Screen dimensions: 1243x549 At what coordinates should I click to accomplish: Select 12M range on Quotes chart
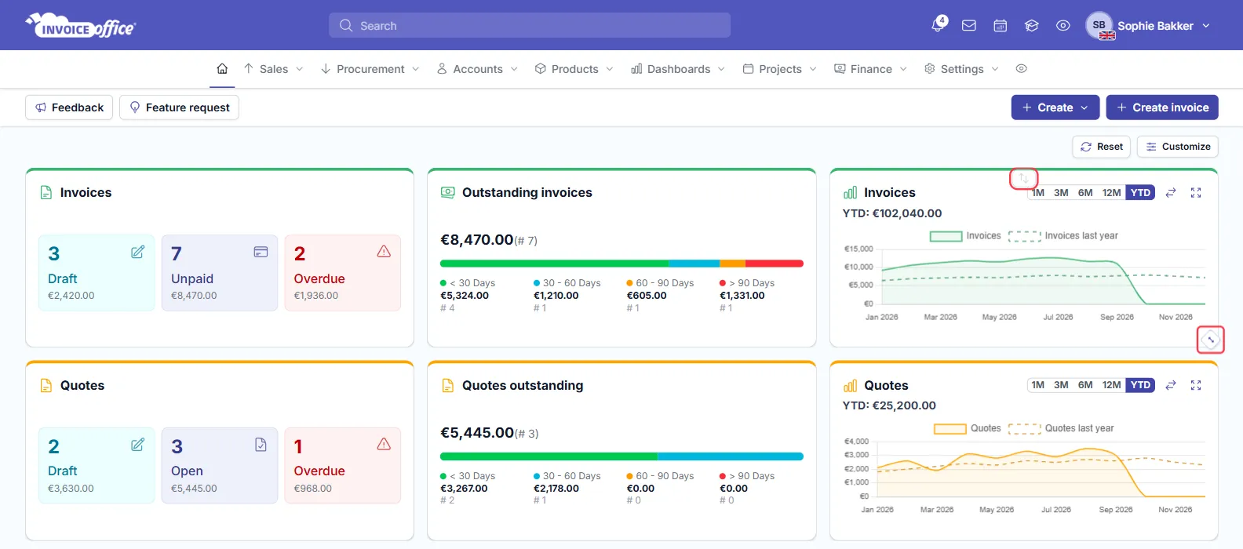[1111, 385]
